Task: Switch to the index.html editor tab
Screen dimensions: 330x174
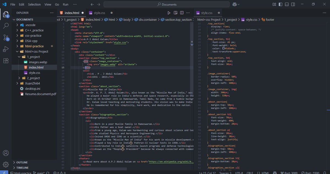Action: tap(72, 13)
